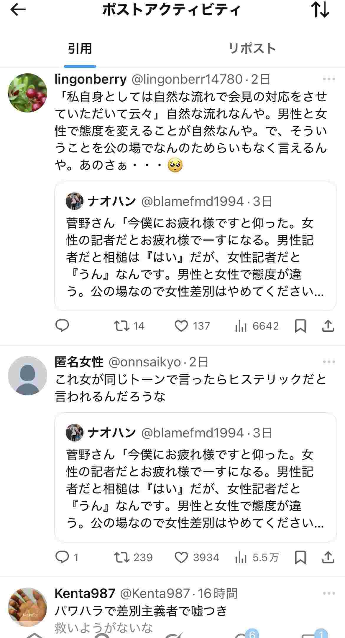The height and width of the screenshot is (638, 345).
Task: Open more options for 匿名女性's post
Action: [329, 362]
